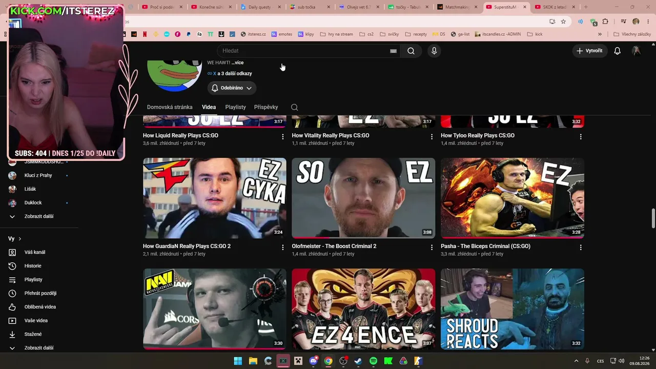Switch to the Playlisty channel tab

(236, 107)
